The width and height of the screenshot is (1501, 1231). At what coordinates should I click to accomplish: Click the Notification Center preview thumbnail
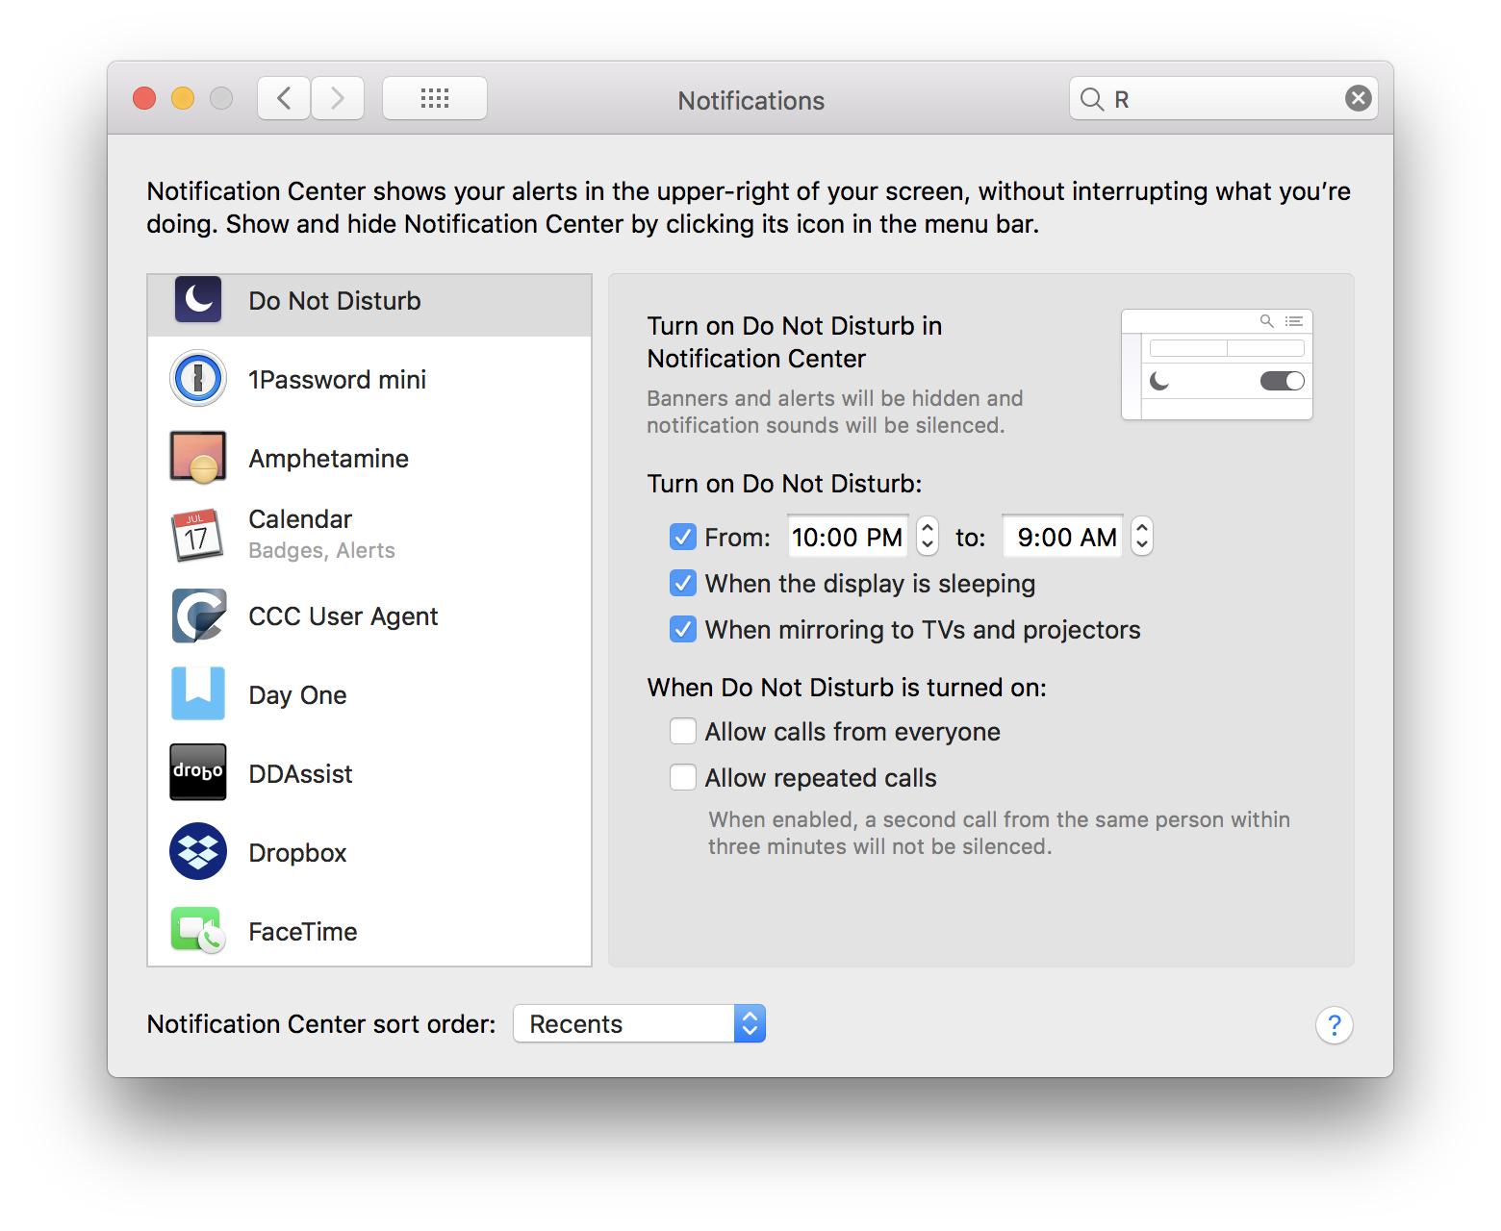tap(1217, 364)
